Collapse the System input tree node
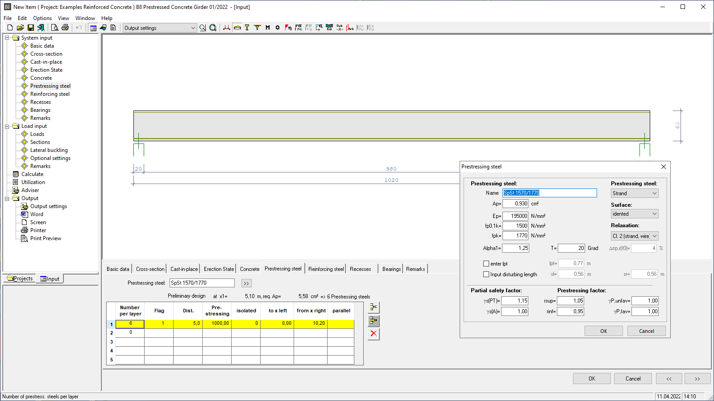 (x=7, y=38)
